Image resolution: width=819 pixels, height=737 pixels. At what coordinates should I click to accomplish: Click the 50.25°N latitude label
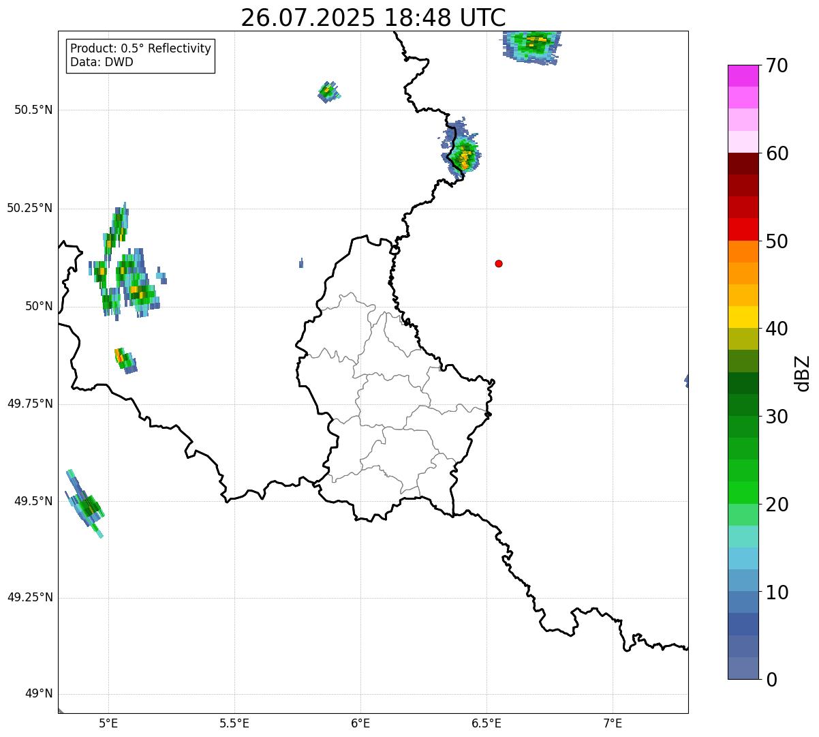click(30, 208)
